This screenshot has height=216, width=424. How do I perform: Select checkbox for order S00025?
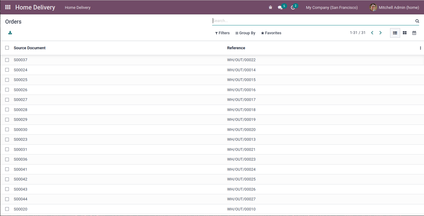coord(7,80)
